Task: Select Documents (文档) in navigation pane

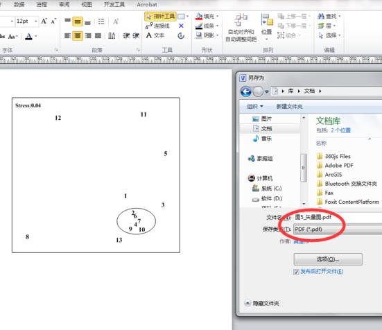Action: pyautogui.click(x=262, y=128)
